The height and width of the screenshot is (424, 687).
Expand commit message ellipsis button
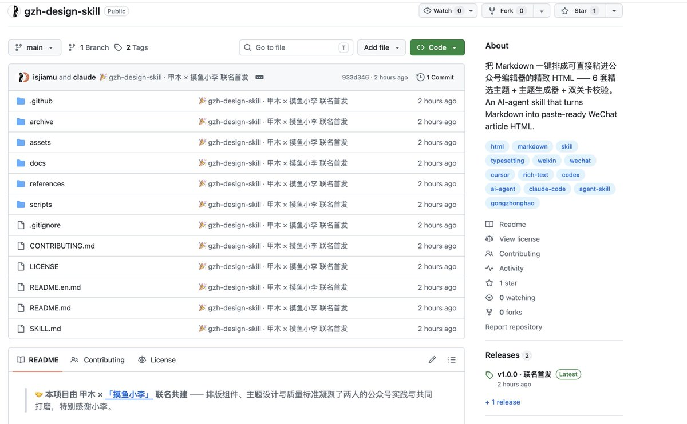click(259, 77)
